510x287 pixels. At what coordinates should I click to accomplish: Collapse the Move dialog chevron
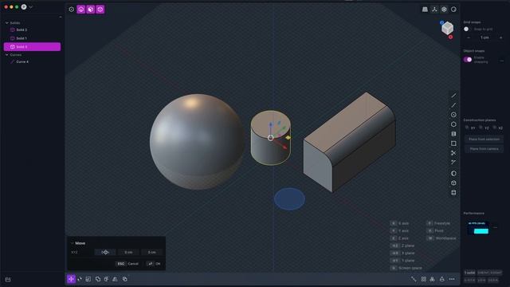(x=73, y=243)
